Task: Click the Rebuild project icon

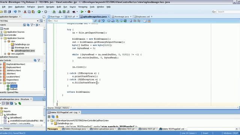Action: click(x=64, y=12)
